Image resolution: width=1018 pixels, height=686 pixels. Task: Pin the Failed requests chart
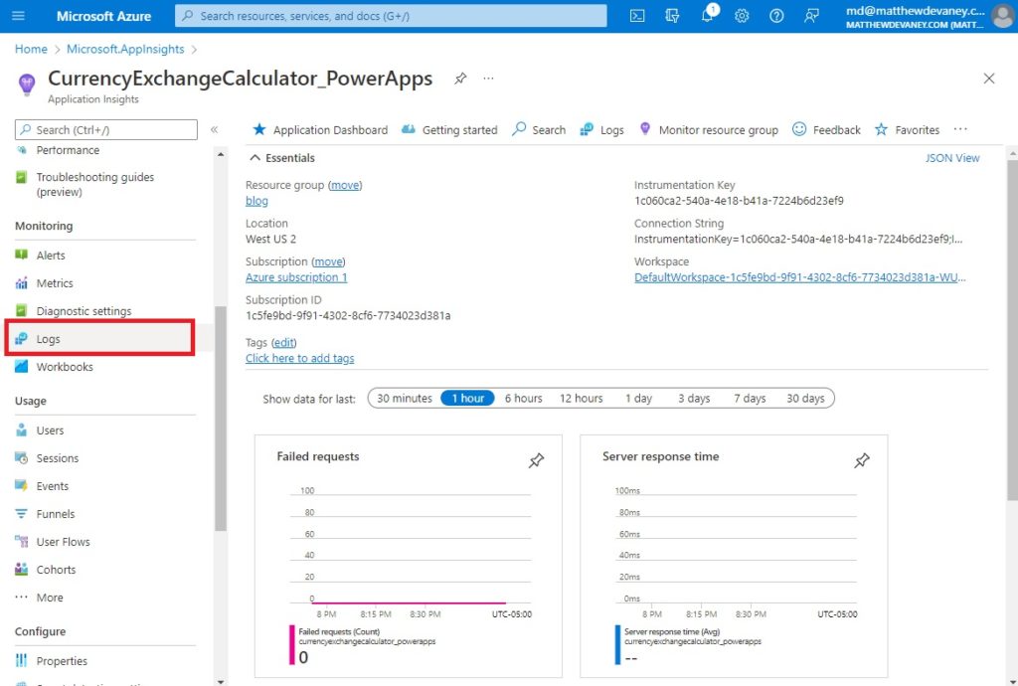(536, 460)
